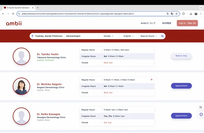Click the location pin icon in search bar

(33, 36)
